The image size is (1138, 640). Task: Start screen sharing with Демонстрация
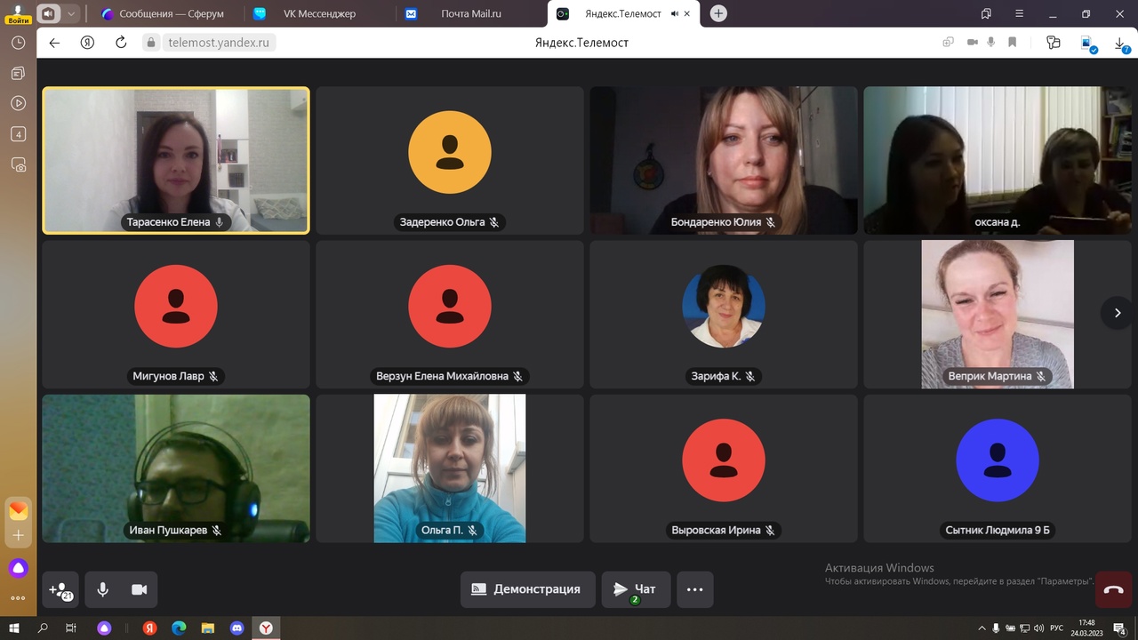click(x=527, y=589)
